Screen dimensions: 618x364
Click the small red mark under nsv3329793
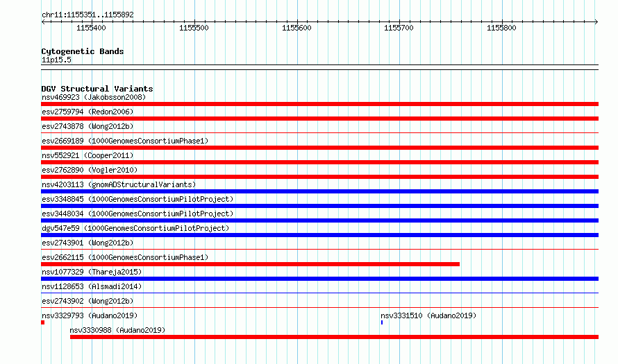point(42,322)
